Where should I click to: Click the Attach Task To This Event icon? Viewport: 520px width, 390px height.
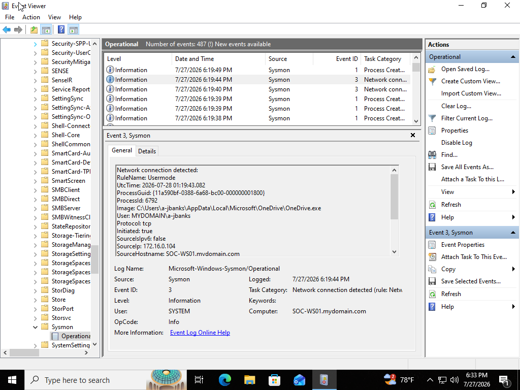[x=432, y=257]
